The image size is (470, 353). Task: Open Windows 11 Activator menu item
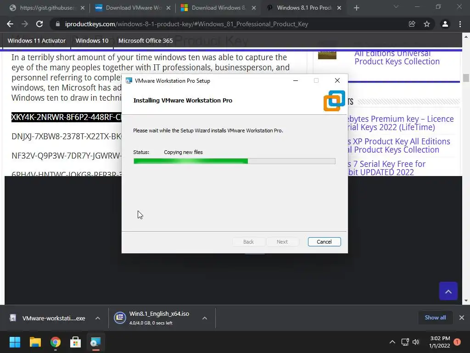37,40
